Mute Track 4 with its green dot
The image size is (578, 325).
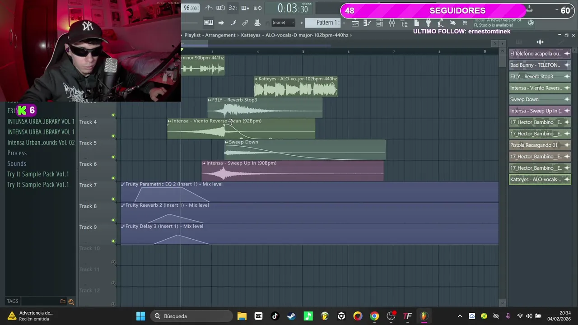tap(113, 136)
